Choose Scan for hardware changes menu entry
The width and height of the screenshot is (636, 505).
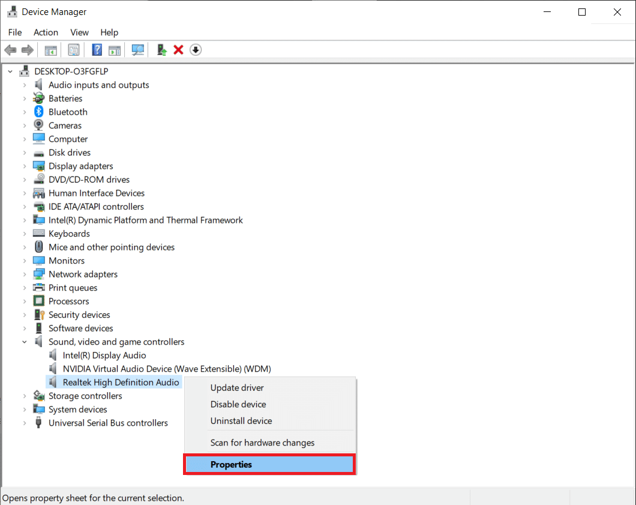(270, 443)
